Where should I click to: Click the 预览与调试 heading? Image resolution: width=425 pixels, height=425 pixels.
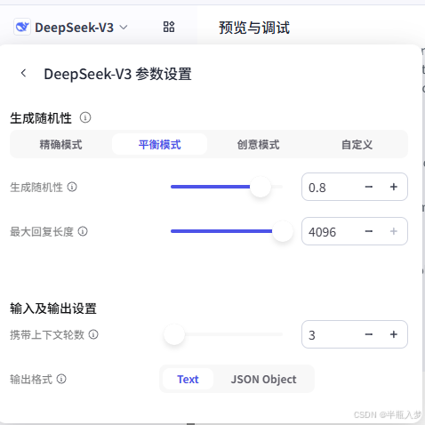click(254, 28)
